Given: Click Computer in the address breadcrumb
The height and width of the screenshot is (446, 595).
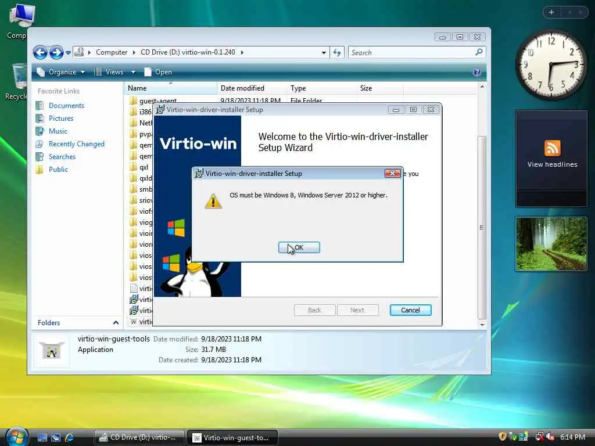Looking at the screenshot, I should point(111,52).
